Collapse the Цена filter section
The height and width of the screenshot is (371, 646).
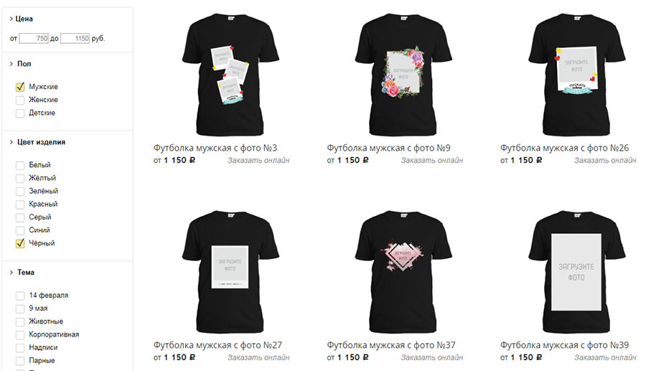click(21, 19)
